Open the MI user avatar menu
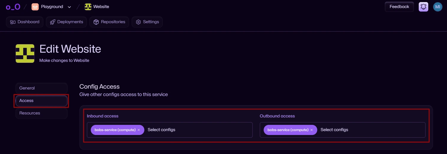 (x=438, y=7)
